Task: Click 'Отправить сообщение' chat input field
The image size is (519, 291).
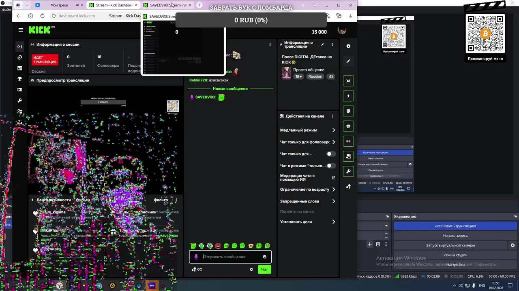Action: point(230,257)
